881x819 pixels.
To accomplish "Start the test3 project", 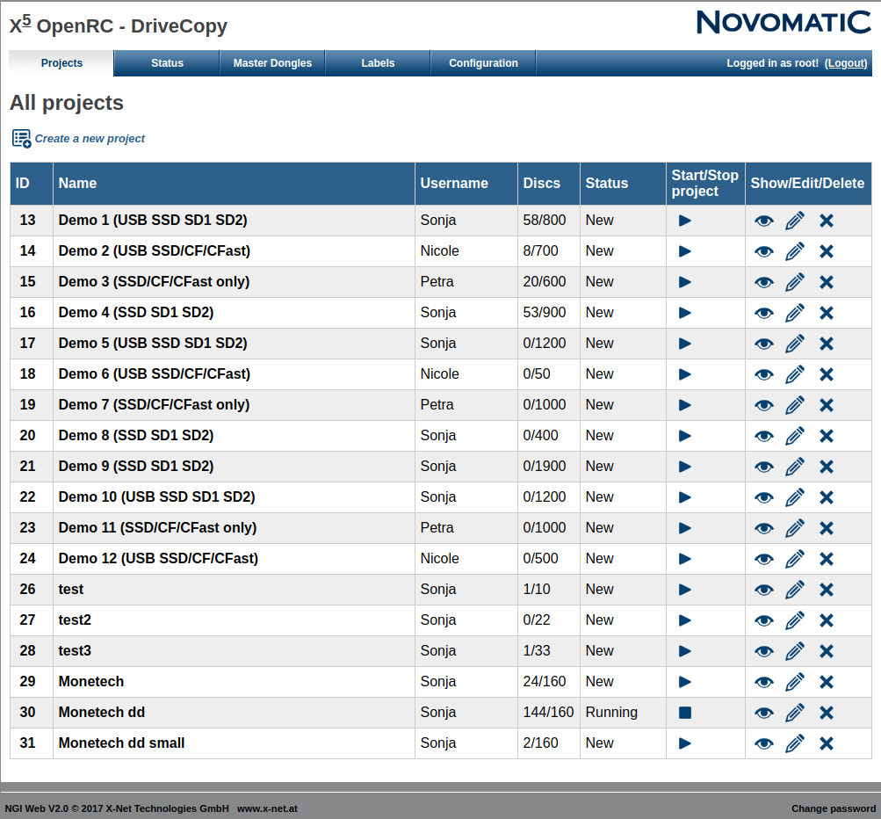I will [685, 651].
